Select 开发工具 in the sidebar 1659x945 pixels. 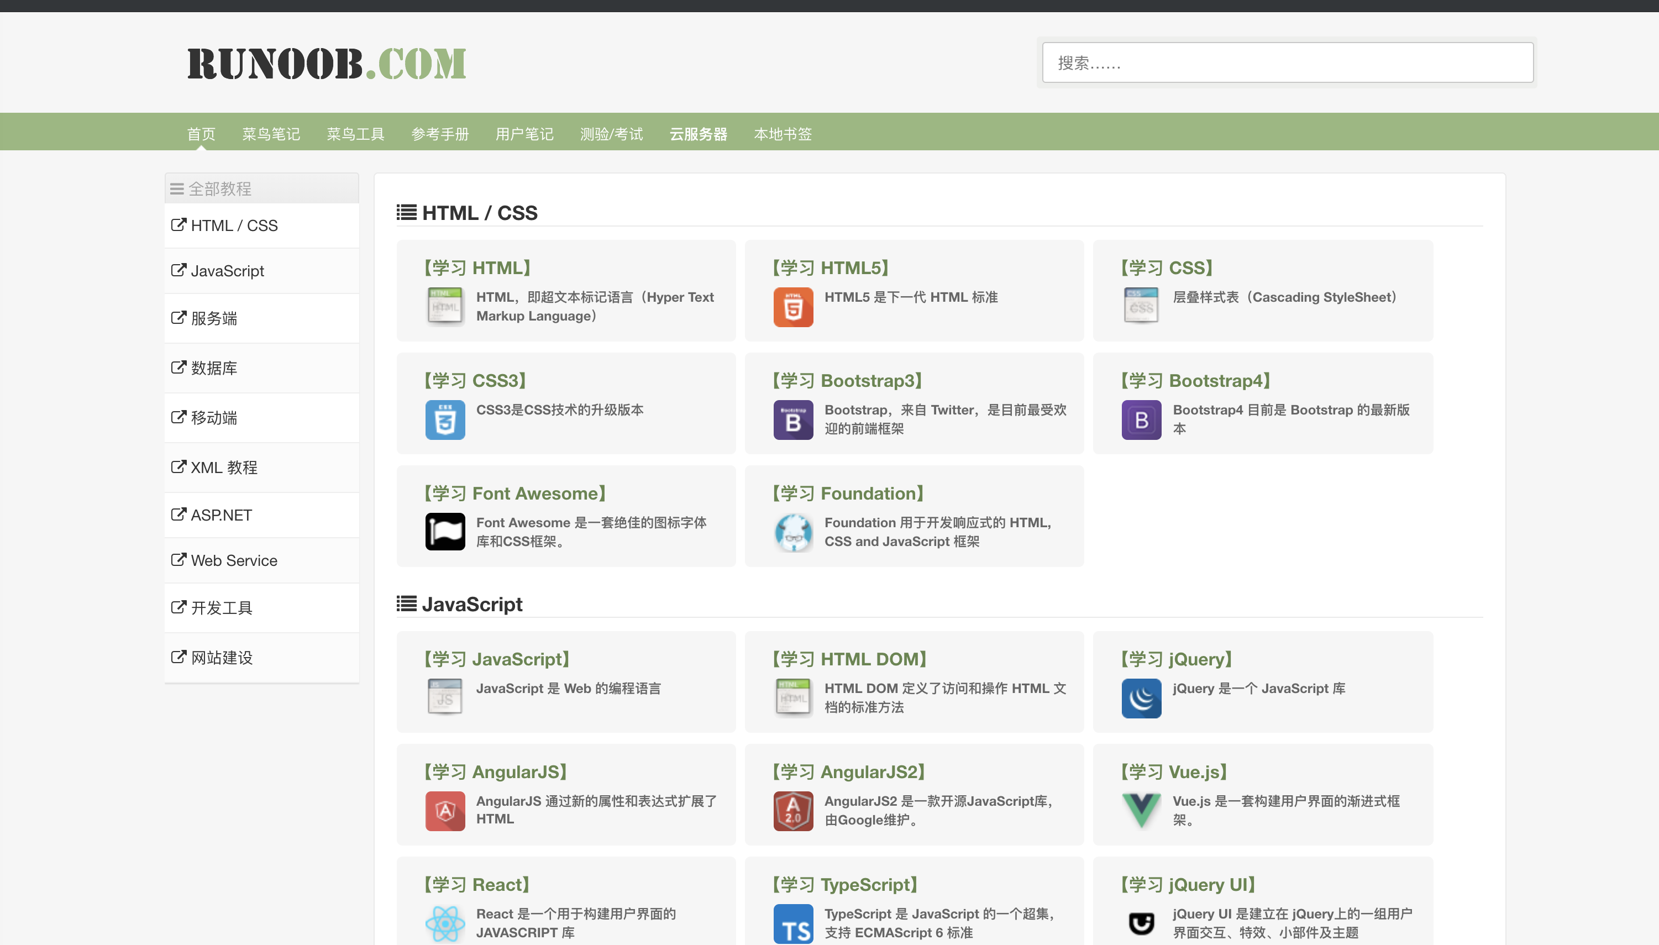coord(261,607)
